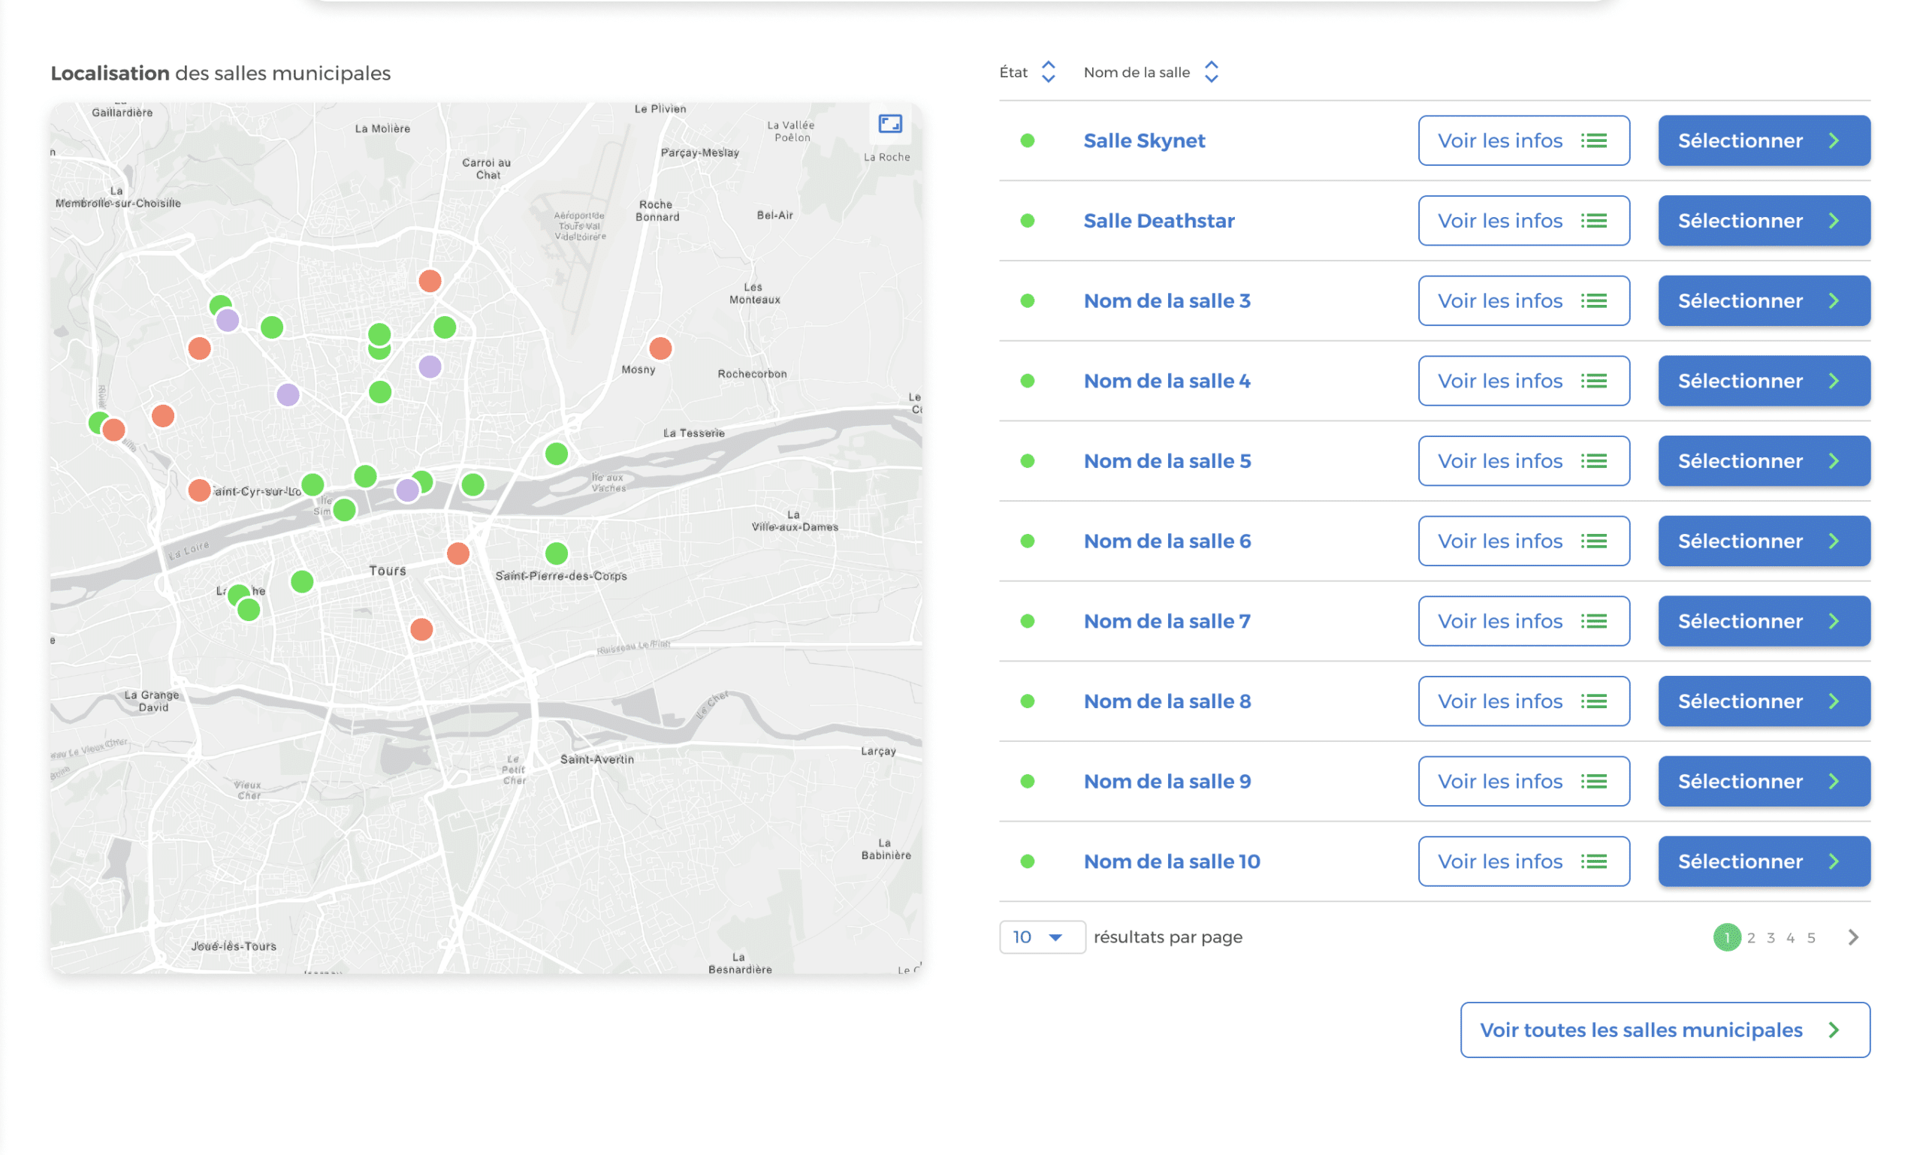Click the orange marker south of Tours label
This screenshot has height=1155, width=1923.
[x=421, y=629]
